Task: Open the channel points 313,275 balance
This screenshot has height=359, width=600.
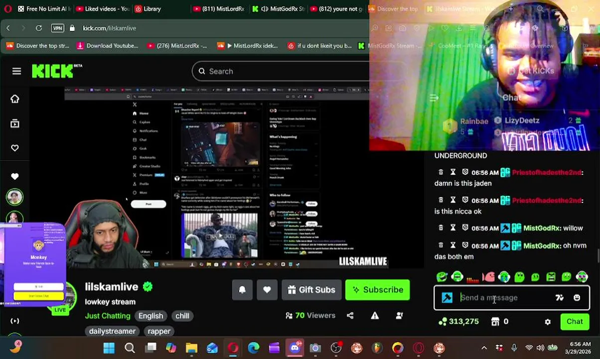Action: point(458,322)
